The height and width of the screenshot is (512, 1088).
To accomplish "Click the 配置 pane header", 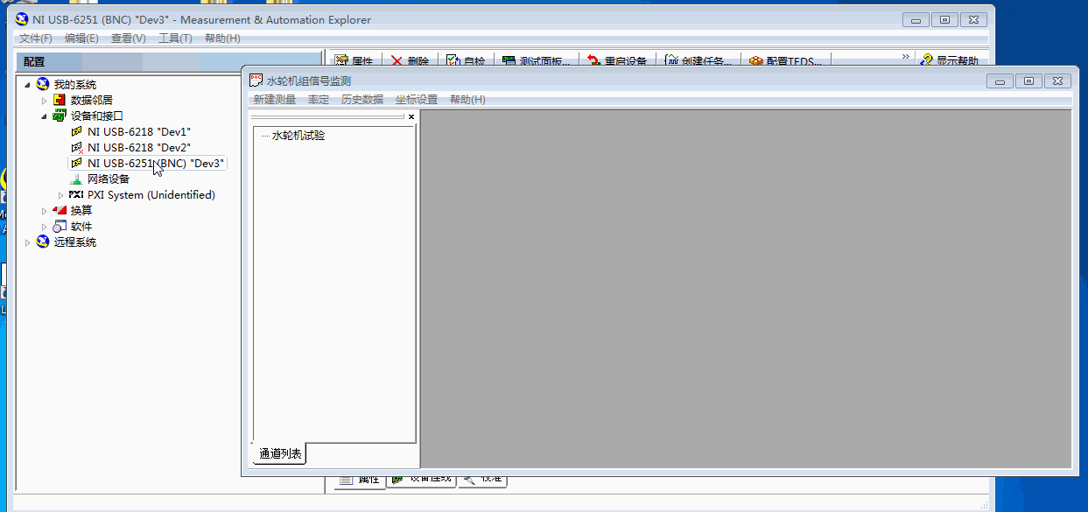I will (x=169, y=62).
